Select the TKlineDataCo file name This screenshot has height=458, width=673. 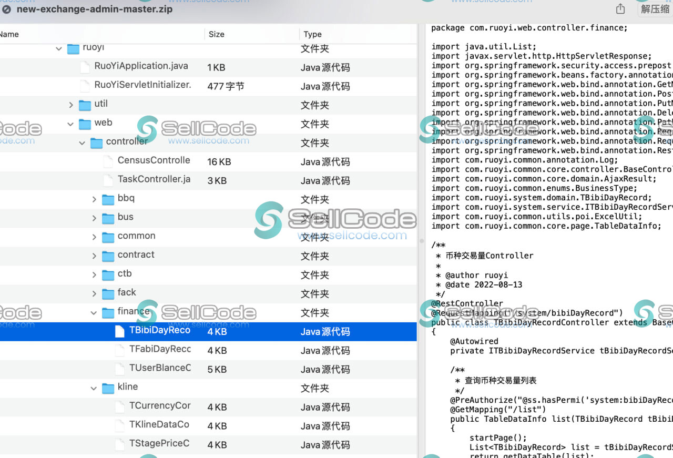coord(159,424)
